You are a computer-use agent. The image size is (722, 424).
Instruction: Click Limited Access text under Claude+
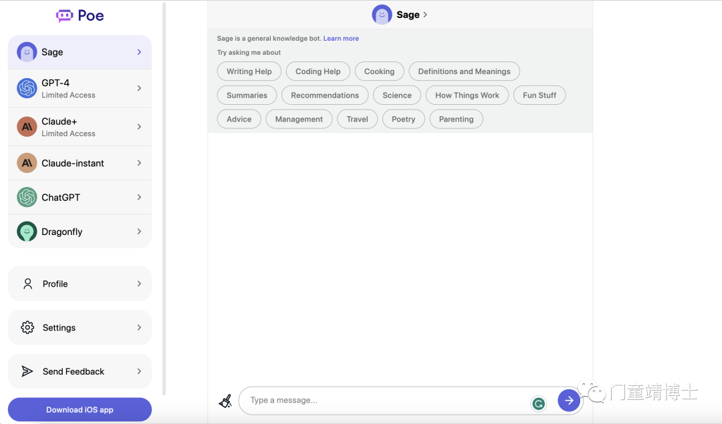pos(68,134)
